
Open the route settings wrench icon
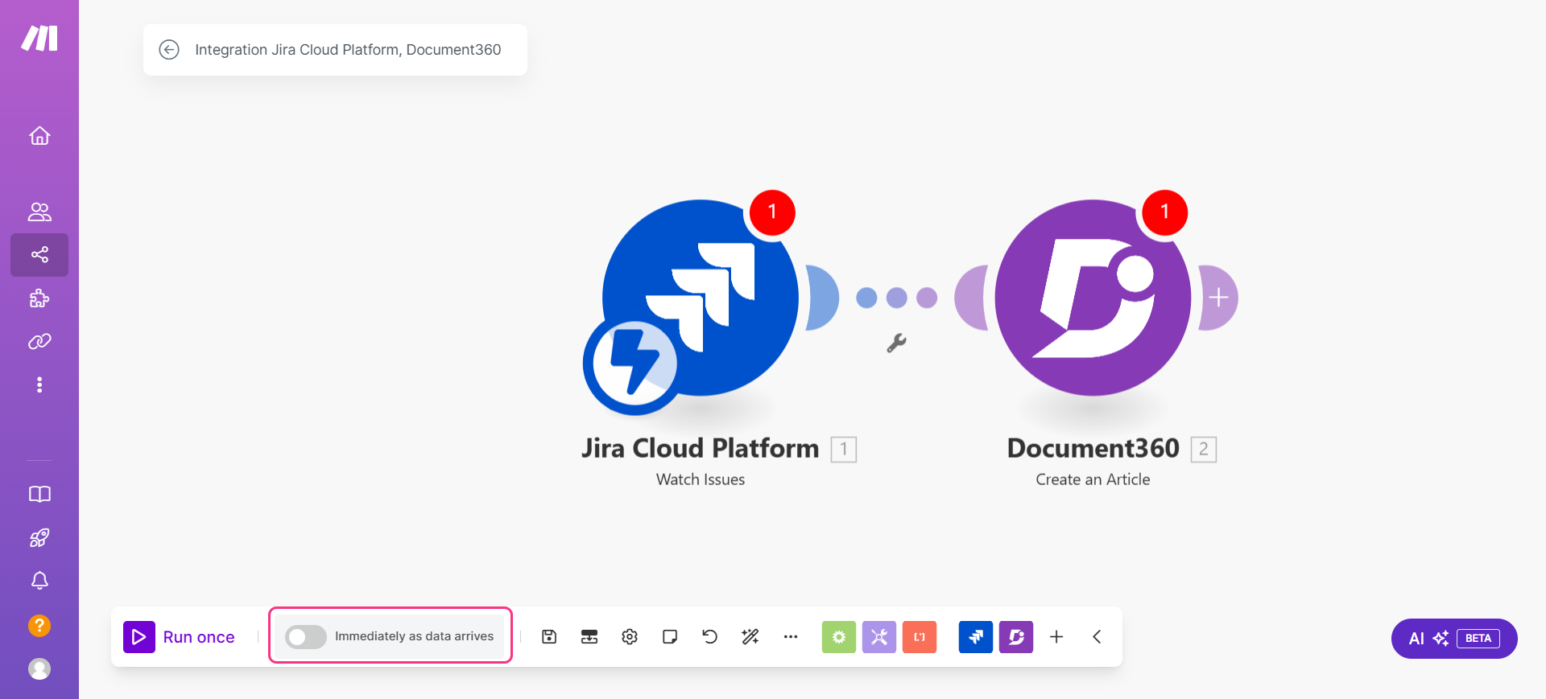(896, 343)
